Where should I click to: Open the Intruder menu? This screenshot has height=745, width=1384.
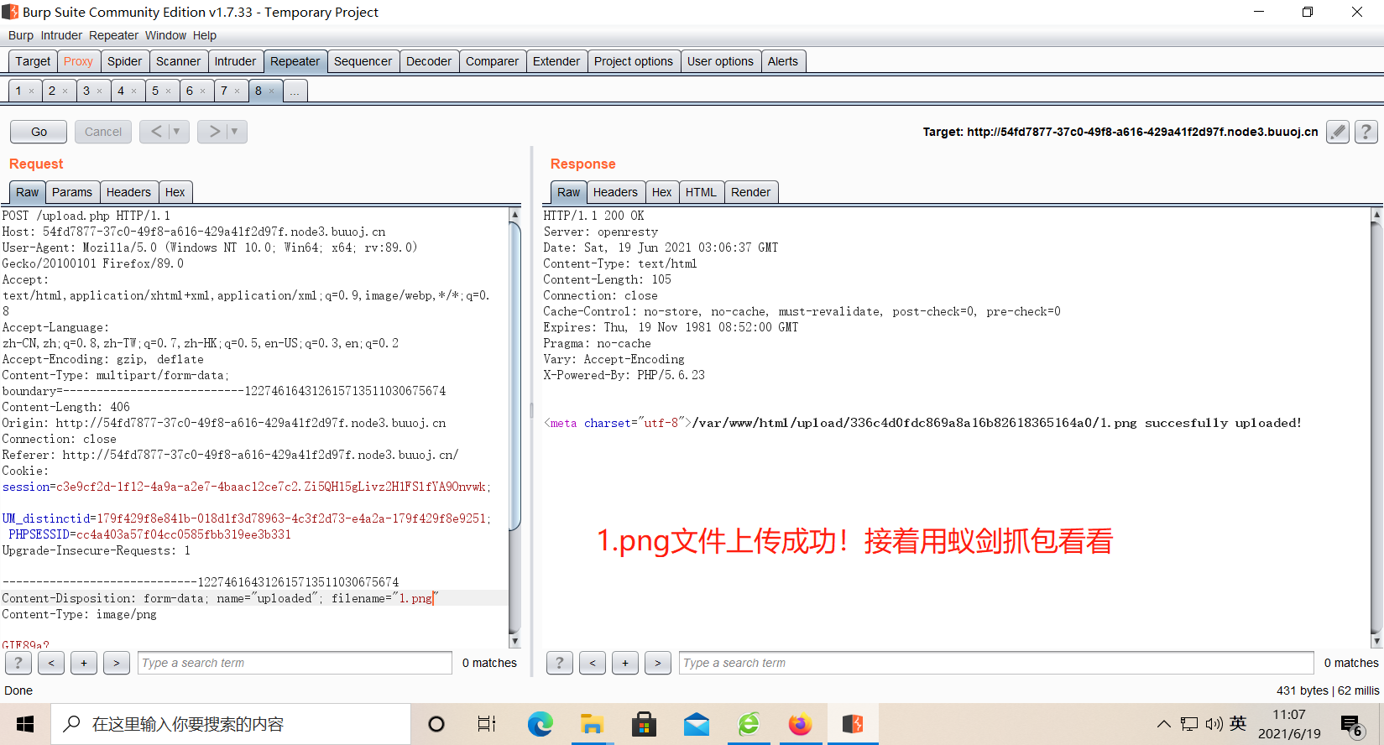coord(61,35)
